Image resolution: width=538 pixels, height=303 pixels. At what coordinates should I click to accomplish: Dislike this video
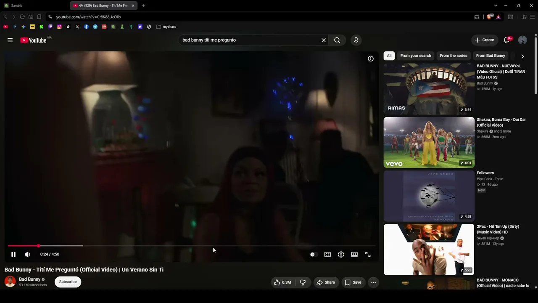coord(303,282)
